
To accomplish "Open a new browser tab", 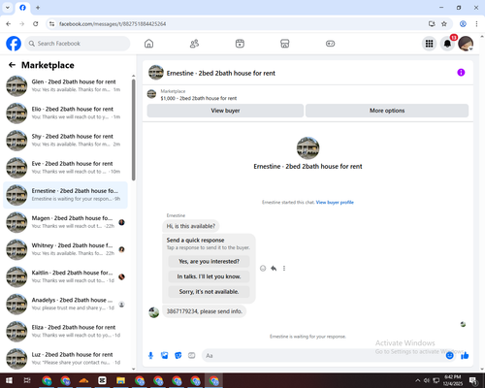I will [38, 8].
